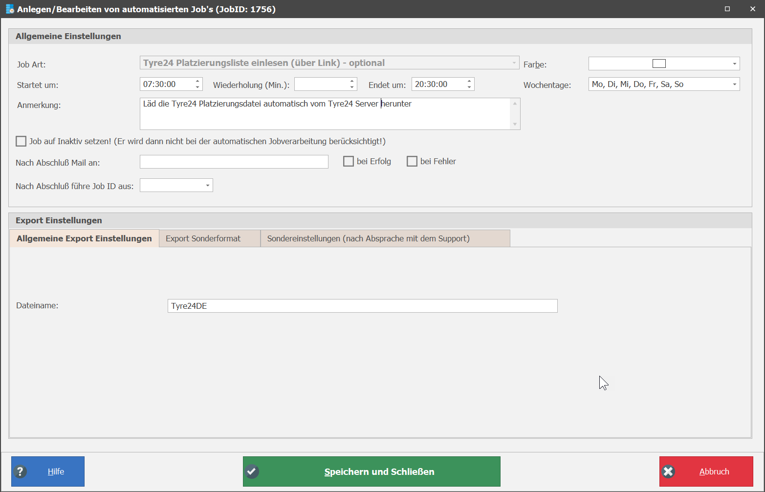Click the Anmerkung scrollbar down arrow
The image size is (765, 492).
(515, 124)
